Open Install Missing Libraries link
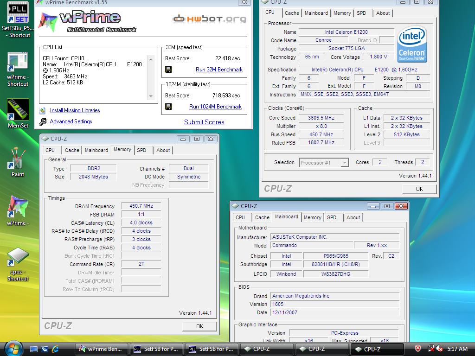Screen dimensions: 475x356 [75, 110]
